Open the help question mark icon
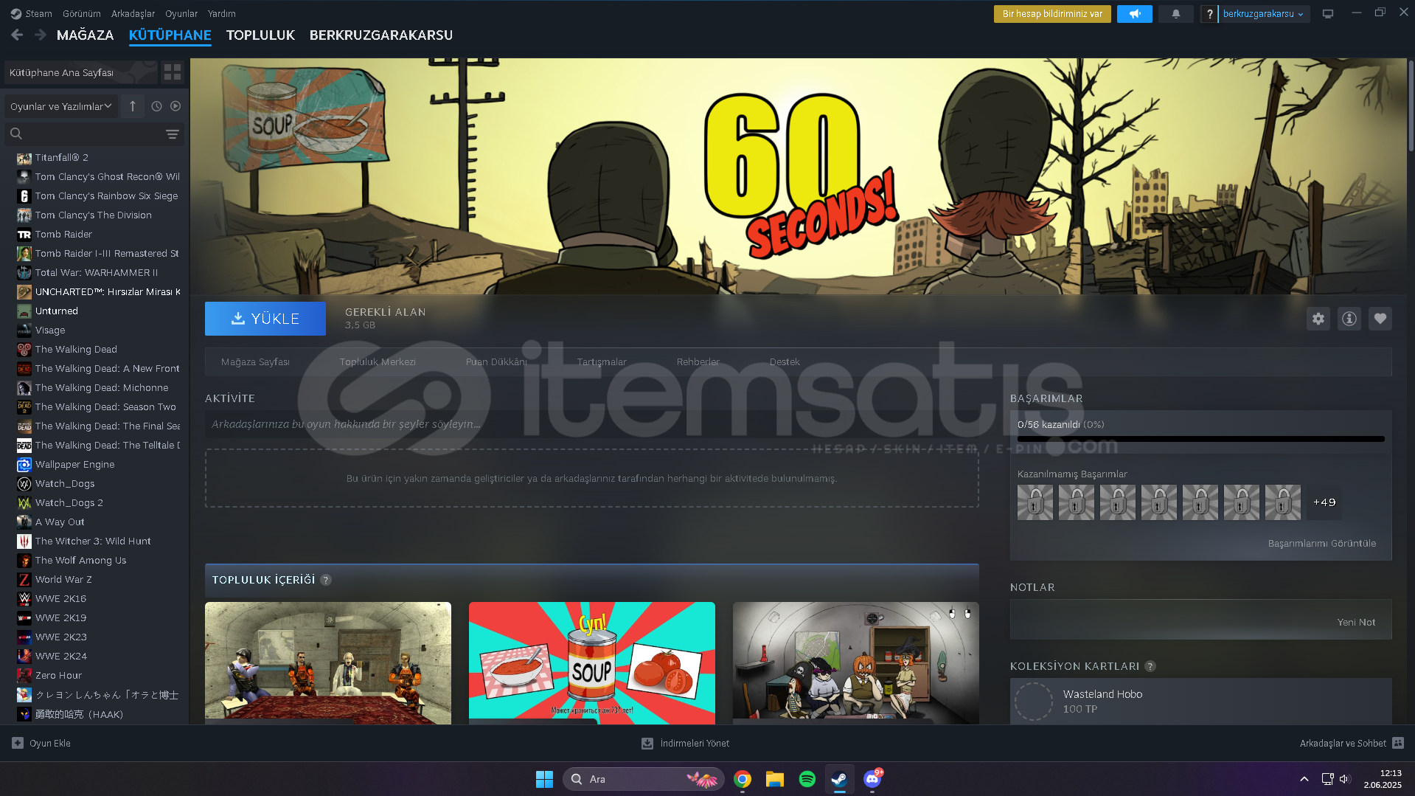 pyautogui.click(x=1209, y=14)
